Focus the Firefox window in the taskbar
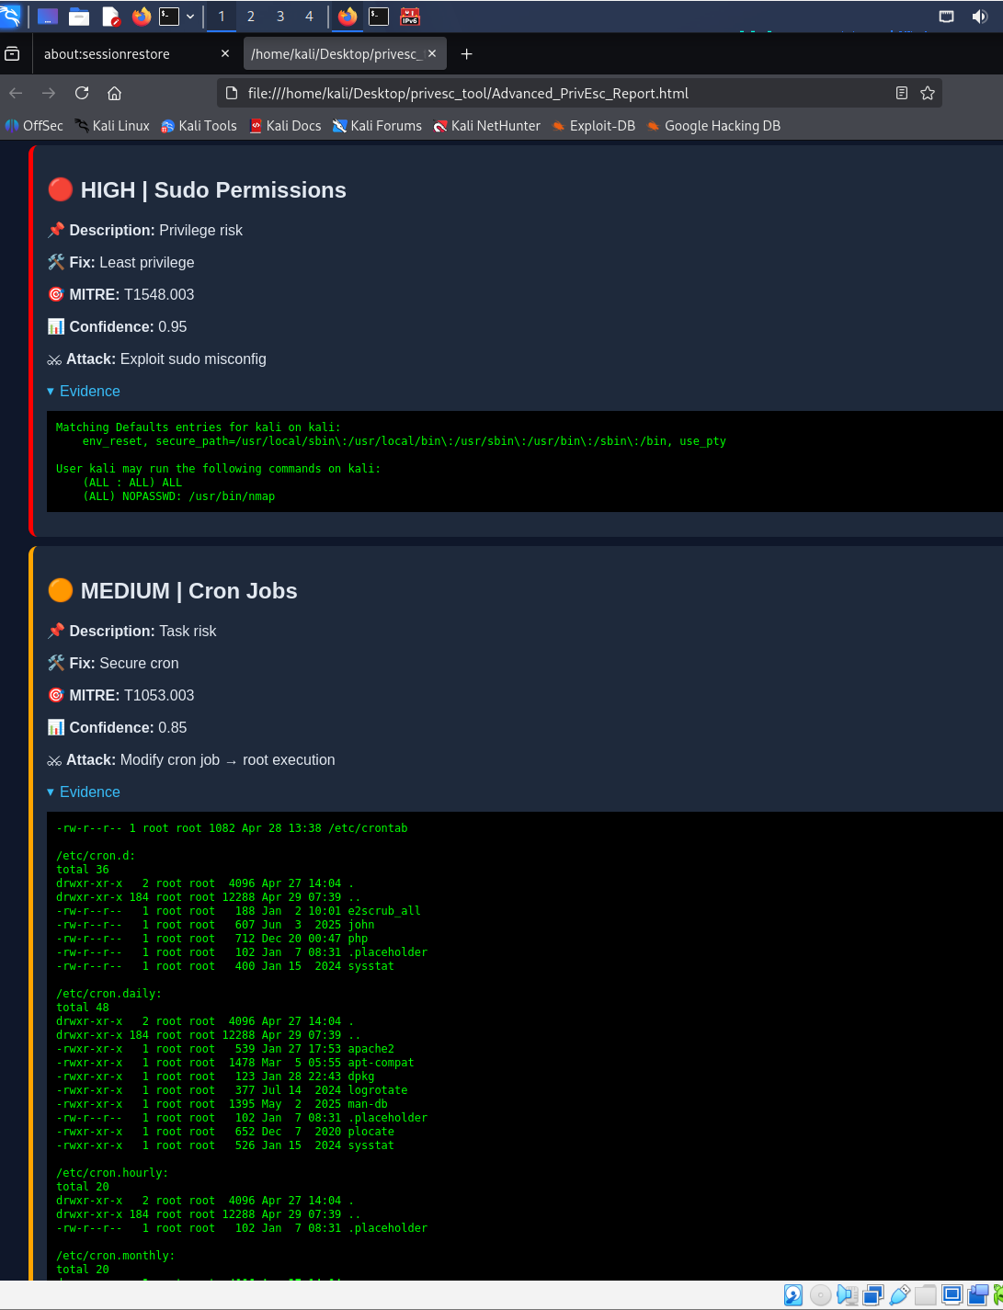This screenshot has width=1003, height=1310. 348,17
